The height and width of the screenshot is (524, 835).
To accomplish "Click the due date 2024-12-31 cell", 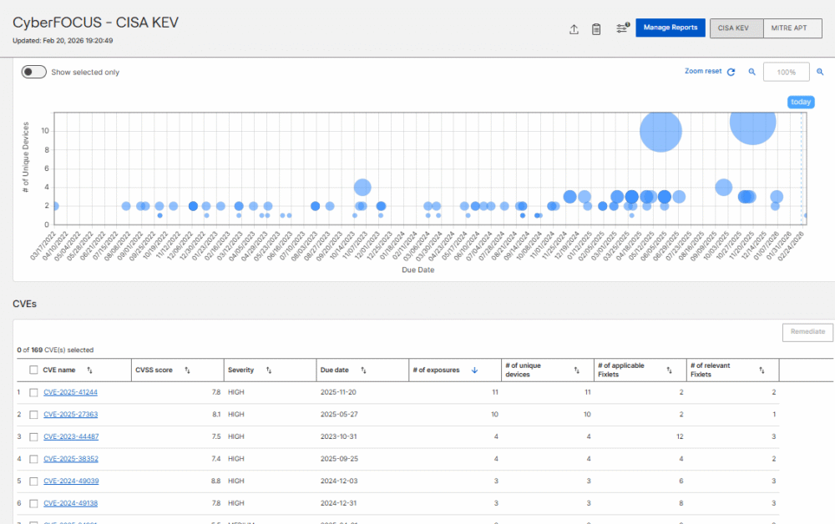I will (339, 503).
